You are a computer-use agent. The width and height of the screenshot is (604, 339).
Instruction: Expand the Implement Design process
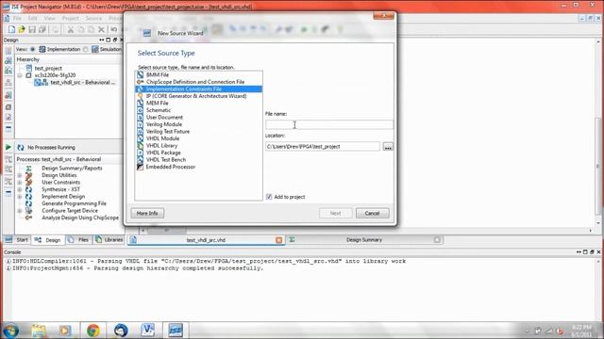tap(20, 197)
